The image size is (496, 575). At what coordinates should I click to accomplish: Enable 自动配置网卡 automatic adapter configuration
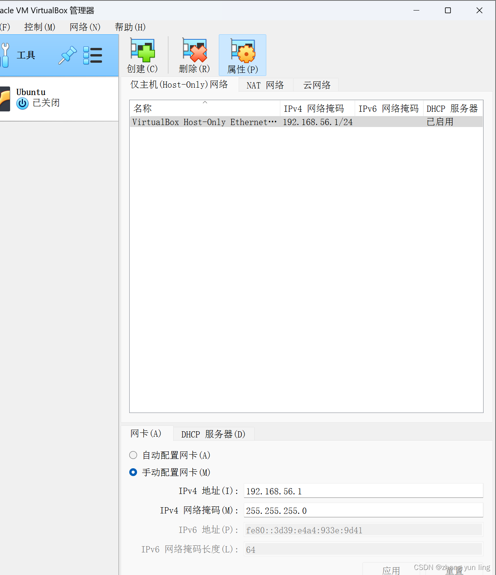click(133, 455)
